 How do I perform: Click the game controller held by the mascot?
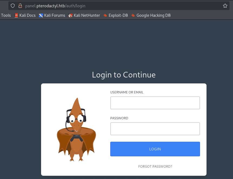76,138
